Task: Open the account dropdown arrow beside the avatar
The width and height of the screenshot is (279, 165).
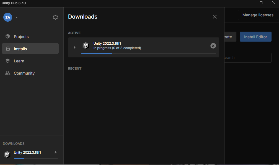Action: point(17,17)
